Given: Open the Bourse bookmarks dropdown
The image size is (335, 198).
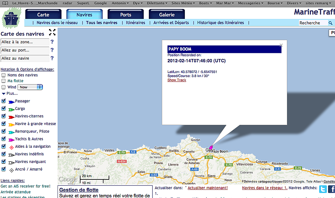Looking at the screenshot, I should coord(275,3).
